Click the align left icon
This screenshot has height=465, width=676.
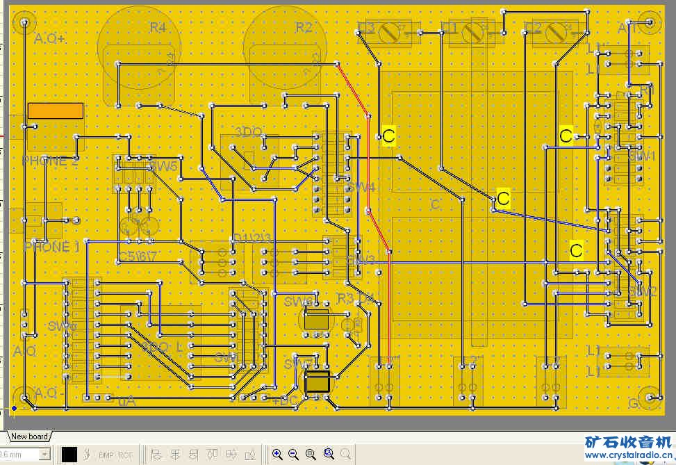[x=156, y=454]
